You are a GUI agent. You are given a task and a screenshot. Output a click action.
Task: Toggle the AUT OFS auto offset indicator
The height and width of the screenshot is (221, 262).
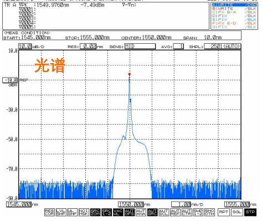pyautogui.click(x=130, y=212)
